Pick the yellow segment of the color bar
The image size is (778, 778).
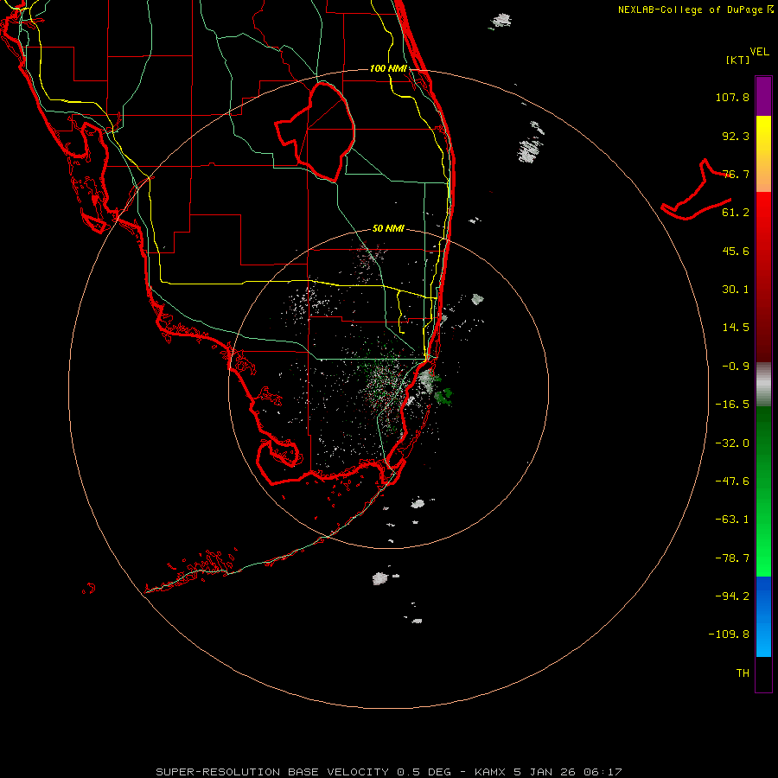[763, 134]
